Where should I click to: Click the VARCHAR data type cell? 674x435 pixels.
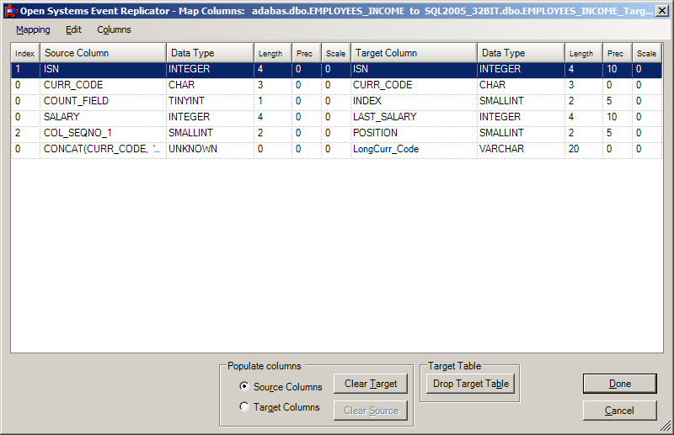click(x=521, y=149)
